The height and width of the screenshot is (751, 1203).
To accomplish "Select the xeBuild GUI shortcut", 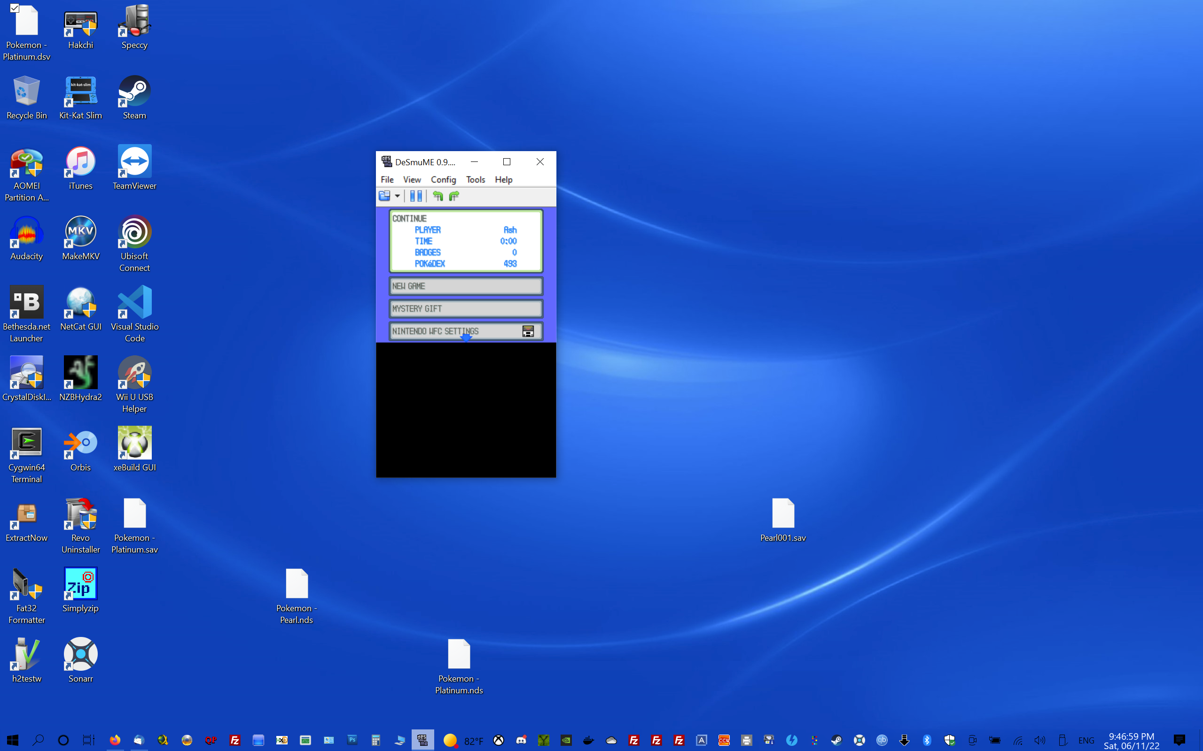I will coord(134,450).
